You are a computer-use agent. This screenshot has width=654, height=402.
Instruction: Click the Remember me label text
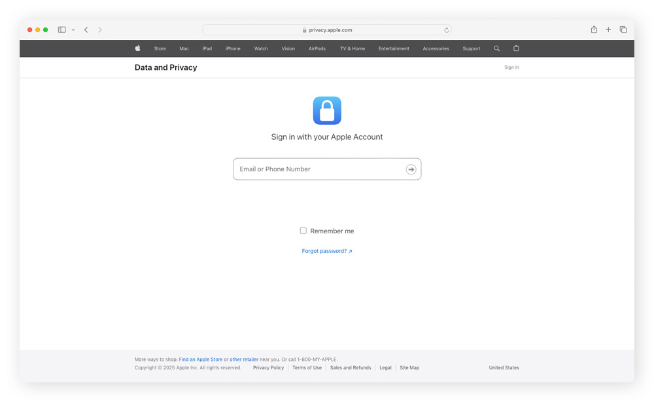pos(332,231)
